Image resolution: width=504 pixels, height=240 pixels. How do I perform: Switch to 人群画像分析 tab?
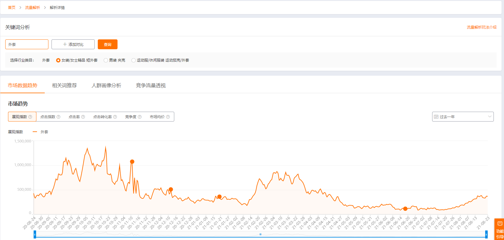[106, 86]
